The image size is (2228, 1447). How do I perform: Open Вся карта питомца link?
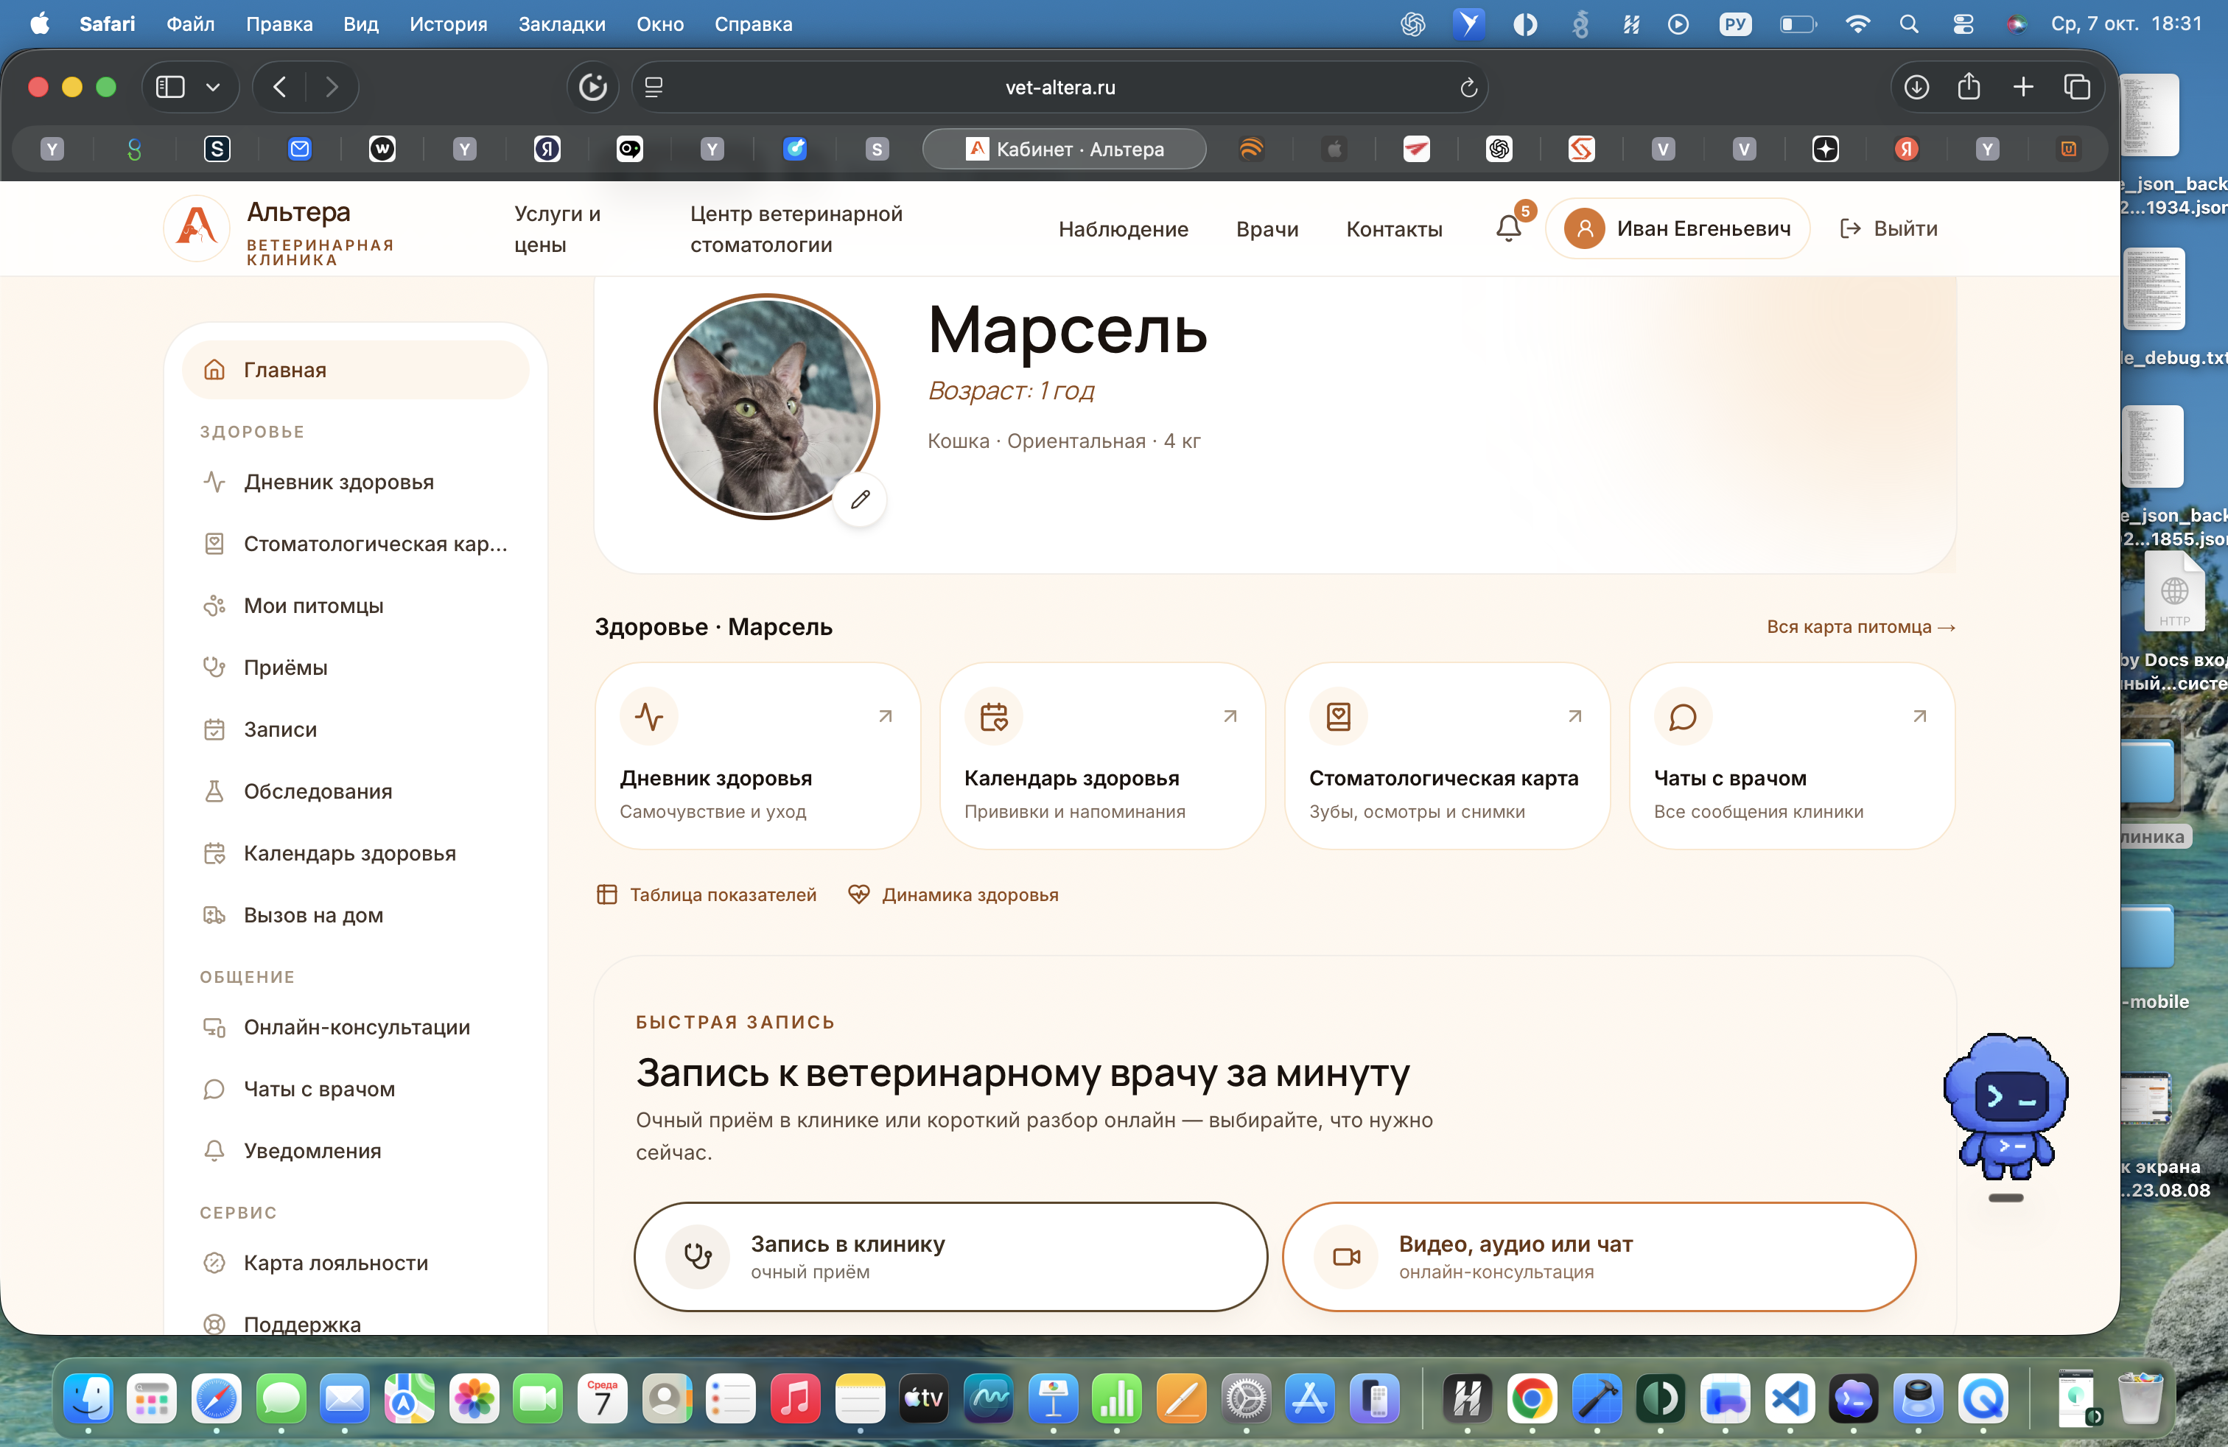pyautogui.click(x=1860, y=626)
